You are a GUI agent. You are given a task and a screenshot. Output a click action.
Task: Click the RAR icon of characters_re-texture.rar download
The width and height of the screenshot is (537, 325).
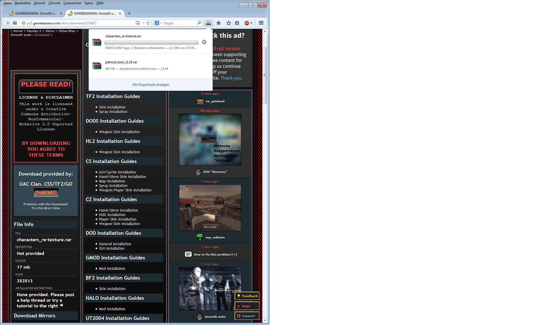click(97, 42)
